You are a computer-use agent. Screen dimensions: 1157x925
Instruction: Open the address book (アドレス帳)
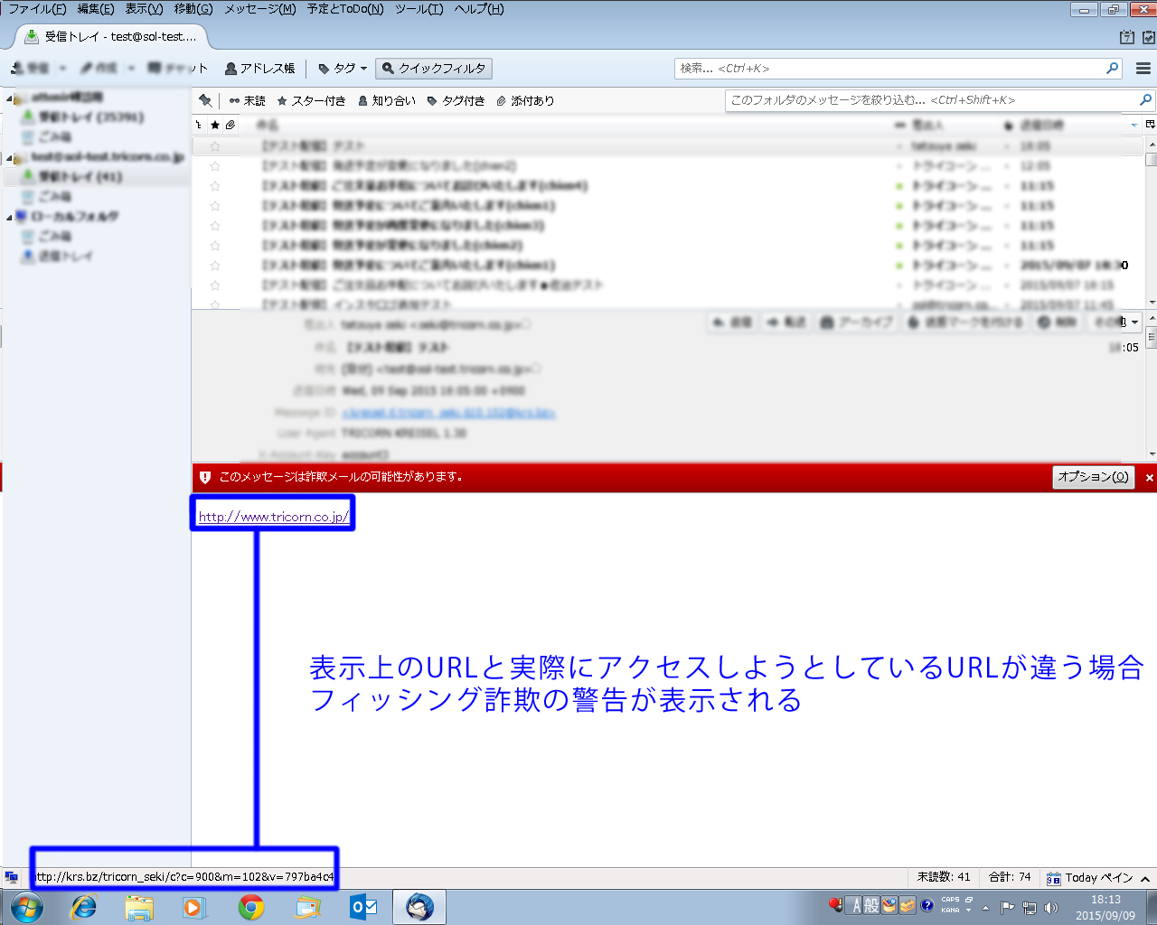[259, 69]
